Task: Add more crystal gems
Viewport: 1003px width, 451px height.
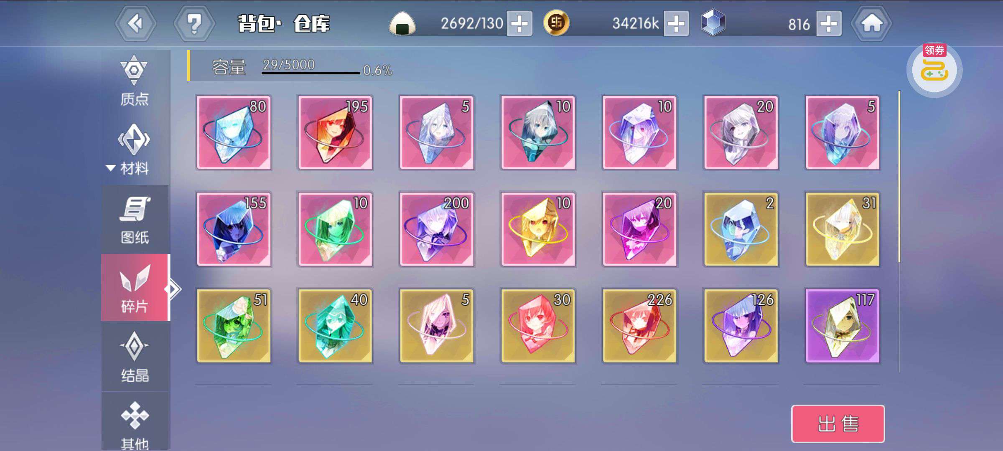Action: pos(829,23)
